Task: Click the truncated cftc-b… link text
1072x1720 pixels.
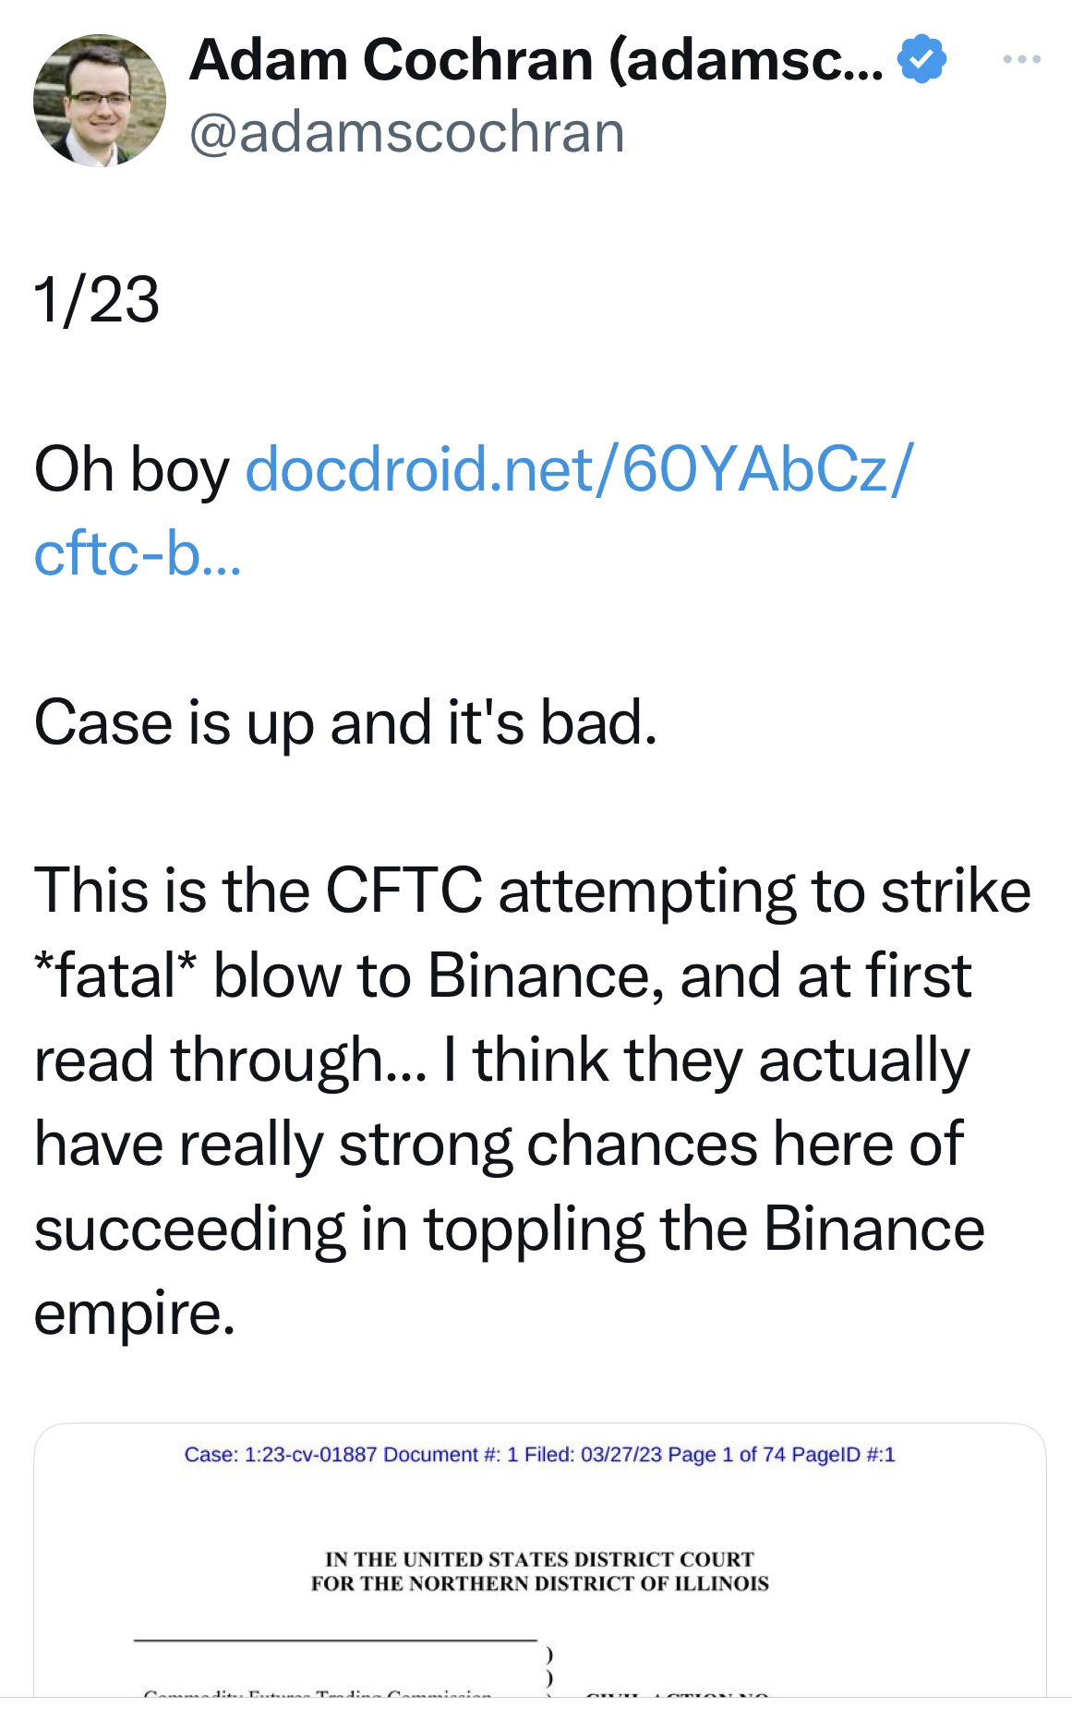Action: pyautogui.click(x=138, y=554)
